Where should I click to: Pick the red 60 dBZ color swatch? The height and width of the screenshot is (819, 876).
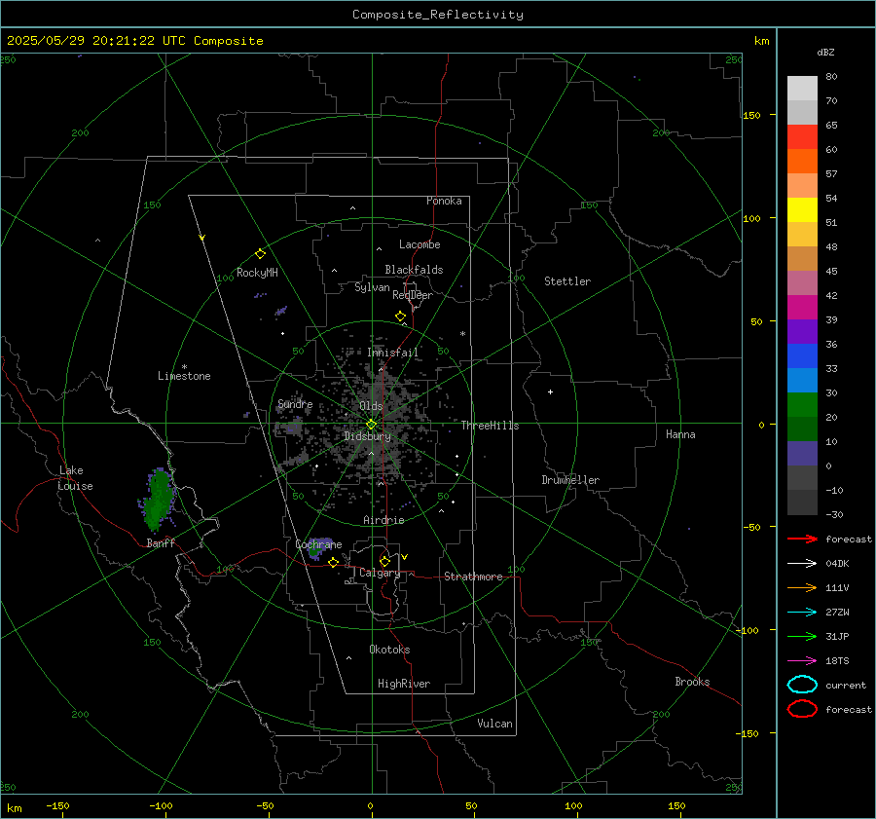pos(802,137)
